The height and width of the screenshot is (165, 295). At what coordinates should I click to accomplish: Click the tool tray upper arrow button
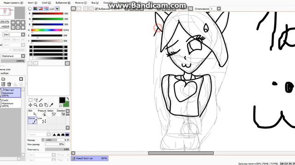click(68, 111)
